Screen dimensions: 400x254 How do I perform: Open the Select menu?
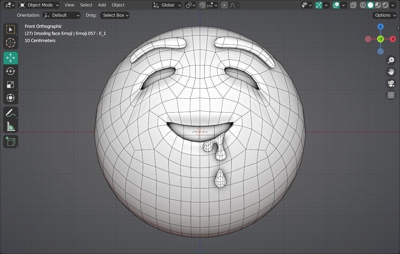[86, 5]
